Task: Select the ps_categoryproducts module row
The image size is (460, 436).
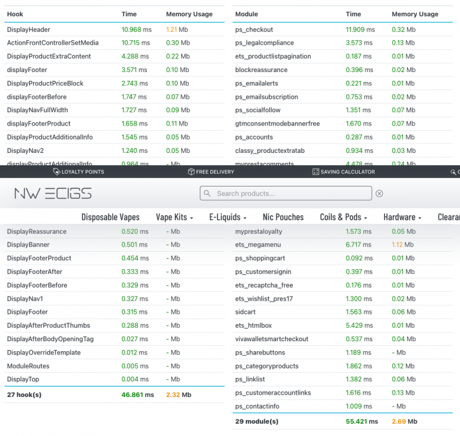Action: (x=343, y=366)
